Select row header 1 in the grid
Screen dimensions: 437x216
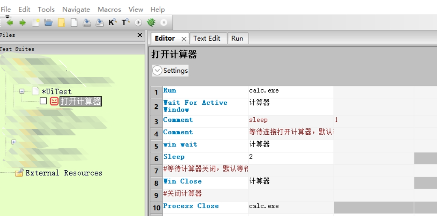coord(156,92)
